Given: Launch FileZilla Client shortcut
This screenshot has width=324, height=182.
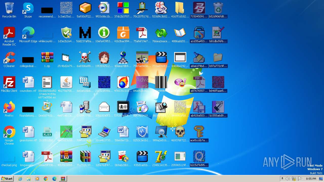Looking at the screenshot, I should (9, 84).
